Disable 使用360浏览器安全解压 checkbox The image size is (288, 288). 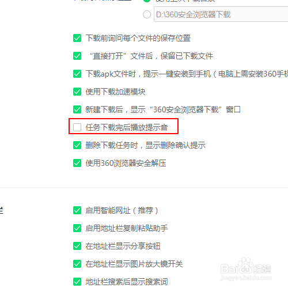tap(77, 163)
